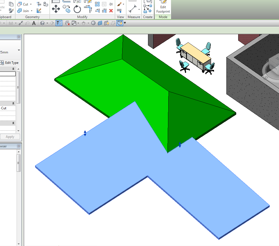Close the Properties palette
This screenshot has width=279, height=246.
pyautogui.click(x=19, y=37)
